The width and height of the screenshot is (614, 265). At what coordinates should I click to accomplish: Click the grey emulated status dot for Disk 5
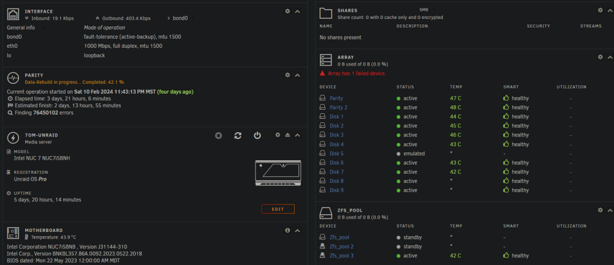tap(398, 154)
